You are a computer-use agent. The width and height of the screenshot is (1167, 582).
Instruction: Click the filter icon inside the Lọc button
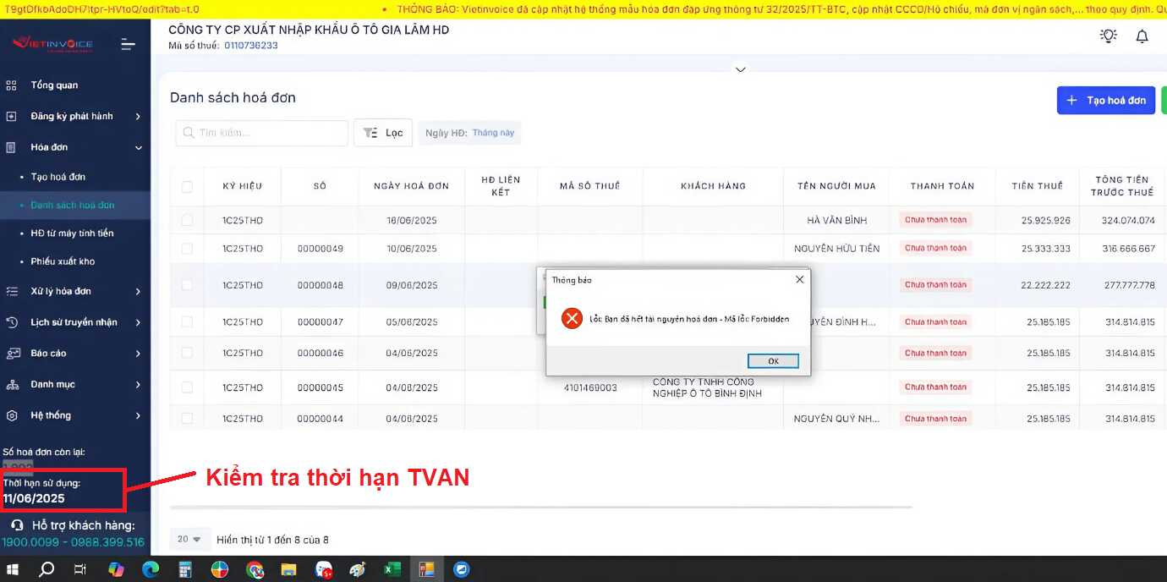(370, 132)
